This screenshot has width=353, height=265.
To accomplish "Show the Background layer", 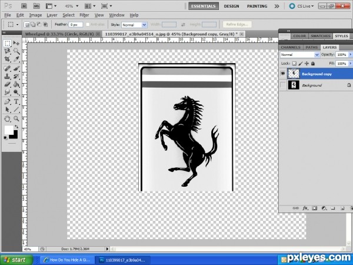I will [283, 85].
